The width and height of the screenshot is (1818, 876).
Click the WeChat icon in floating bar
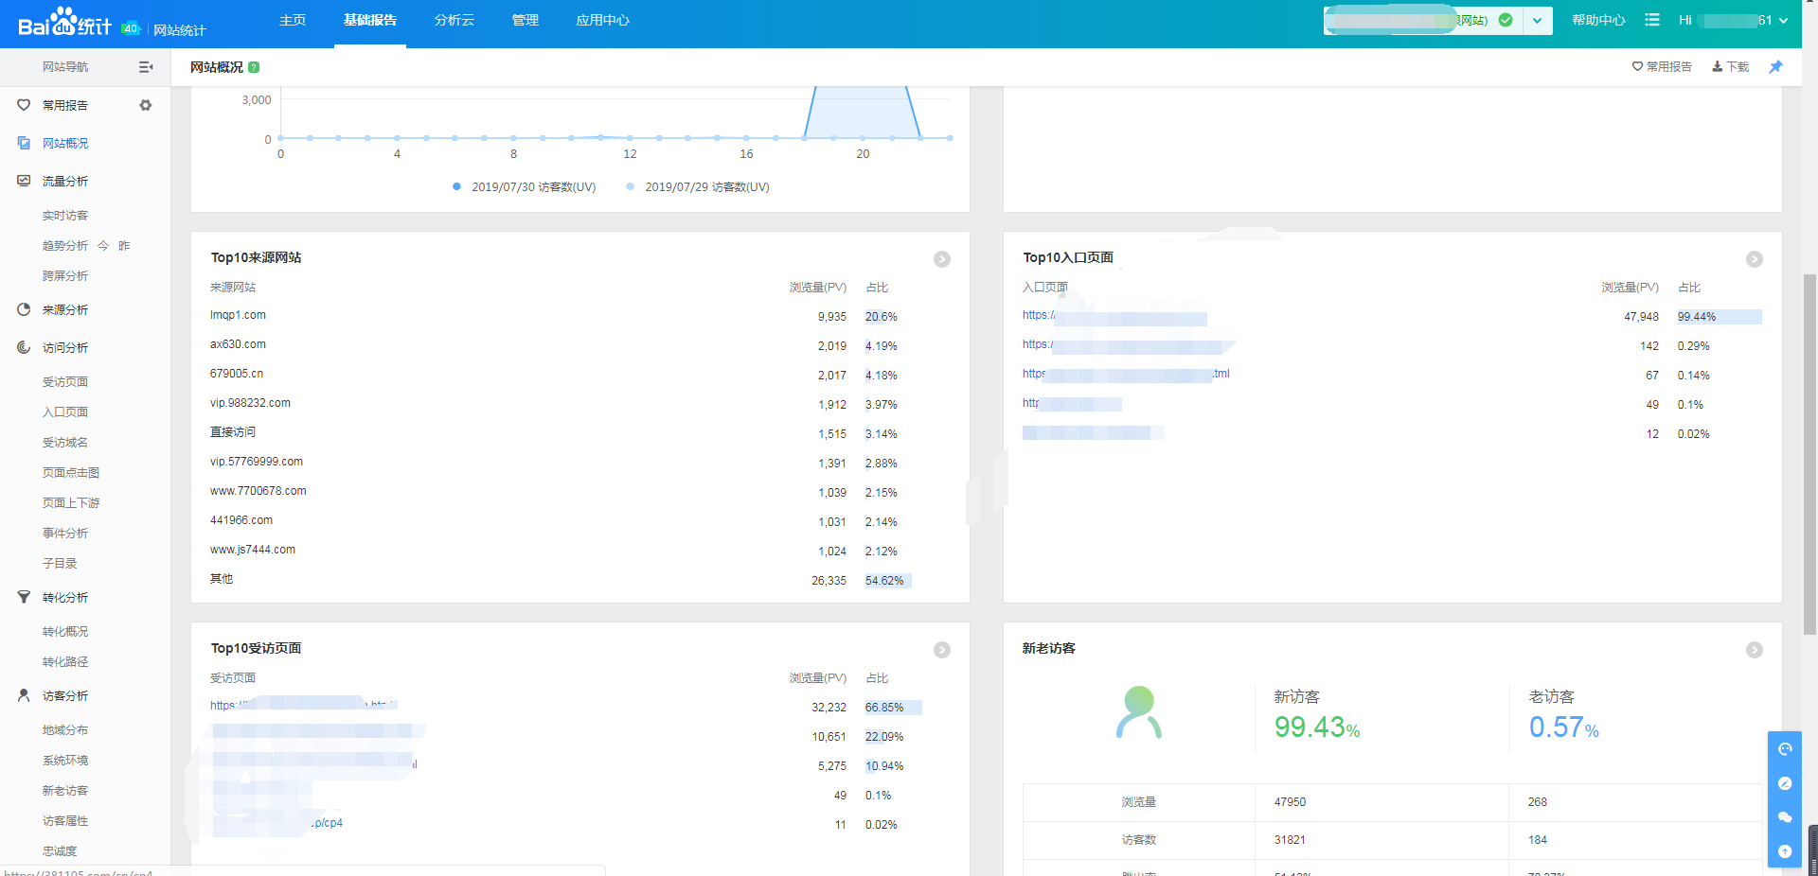tap(1785, 817)
